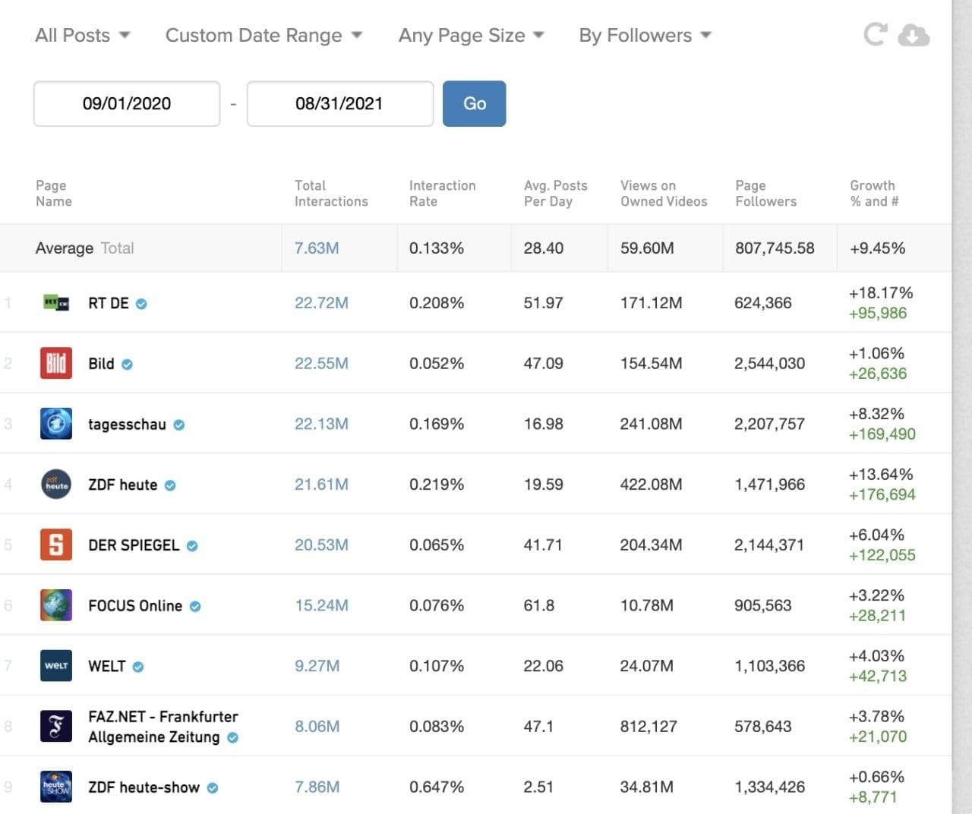The image size is (972, 814).
Task: Open the Any Page Size filter
Action: tap(471, 36)
